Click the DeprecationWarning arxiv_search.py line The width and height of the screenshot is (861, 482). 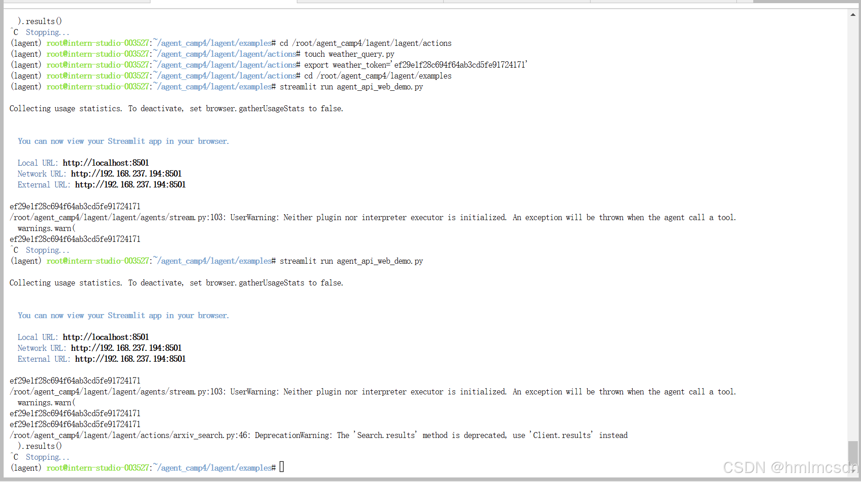click(x=319, y=435)
